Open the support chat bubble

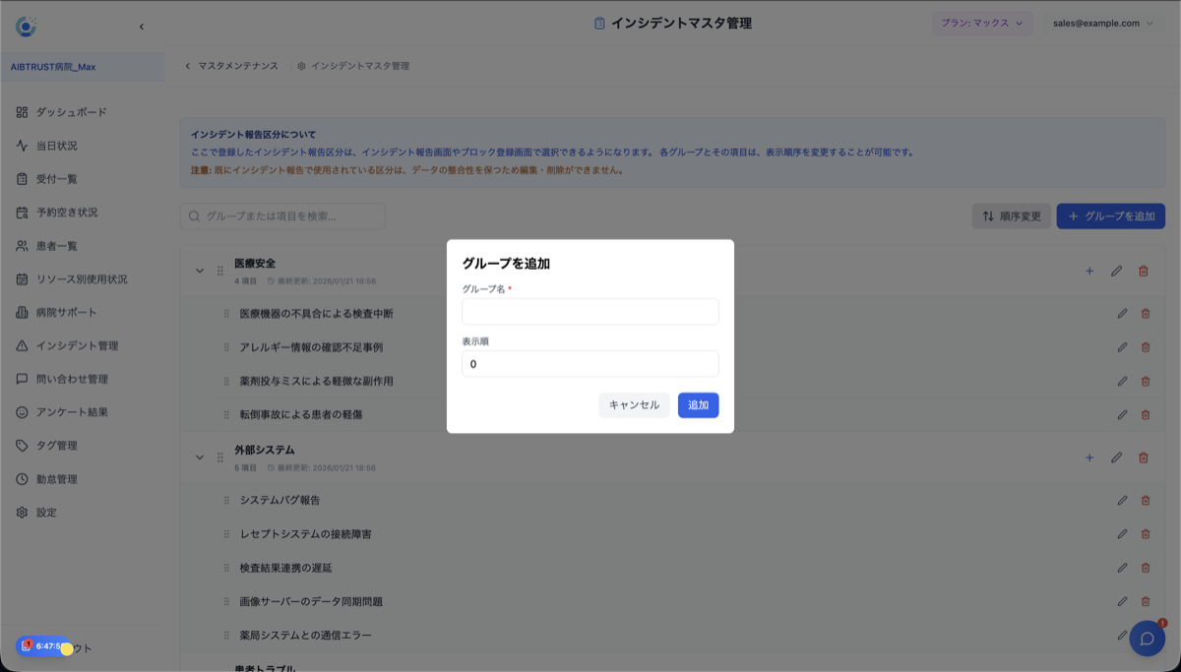[x=1148, y=639]
